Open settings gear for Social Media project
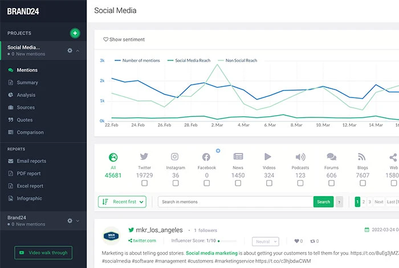 pyautogui.click(x=70, y=51)
